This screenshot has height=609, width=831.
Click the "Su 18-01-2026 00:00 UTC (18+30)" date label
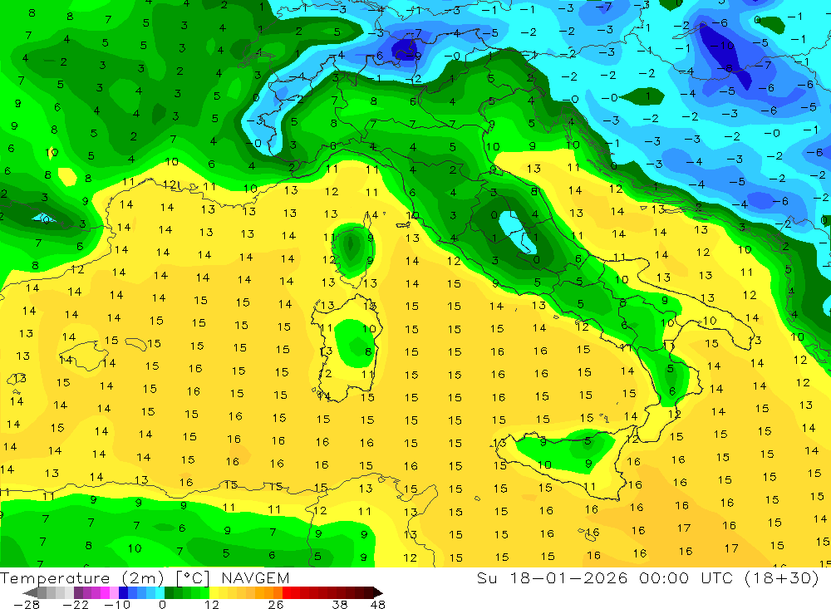pyautogui.click(x=647, y=577)
